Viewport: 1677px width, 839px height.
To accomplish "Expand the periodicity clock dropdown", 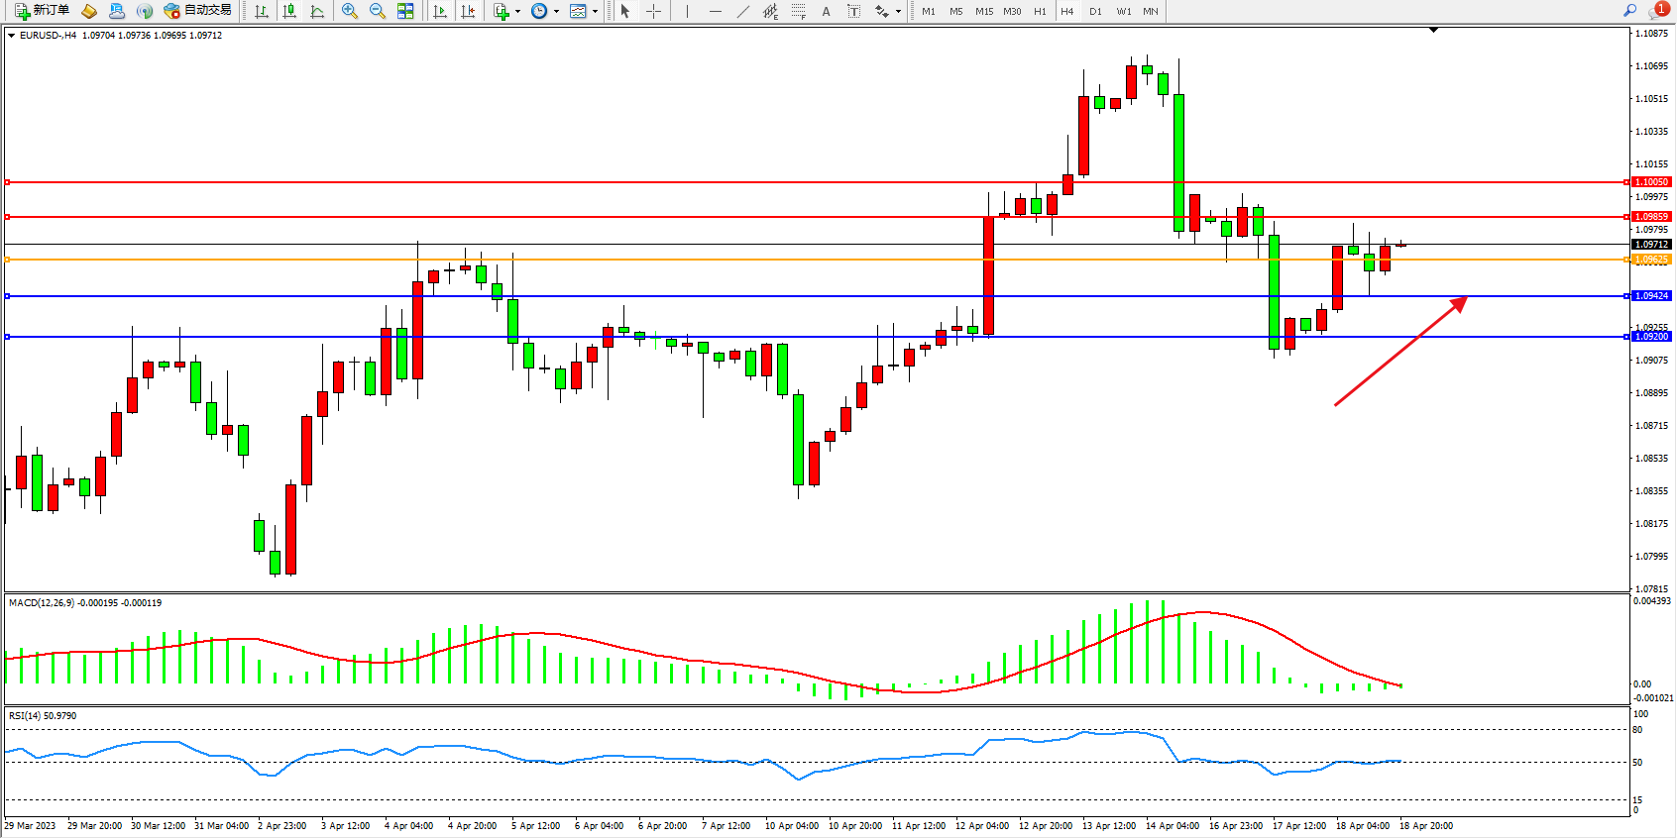I will tap(556, 12).
